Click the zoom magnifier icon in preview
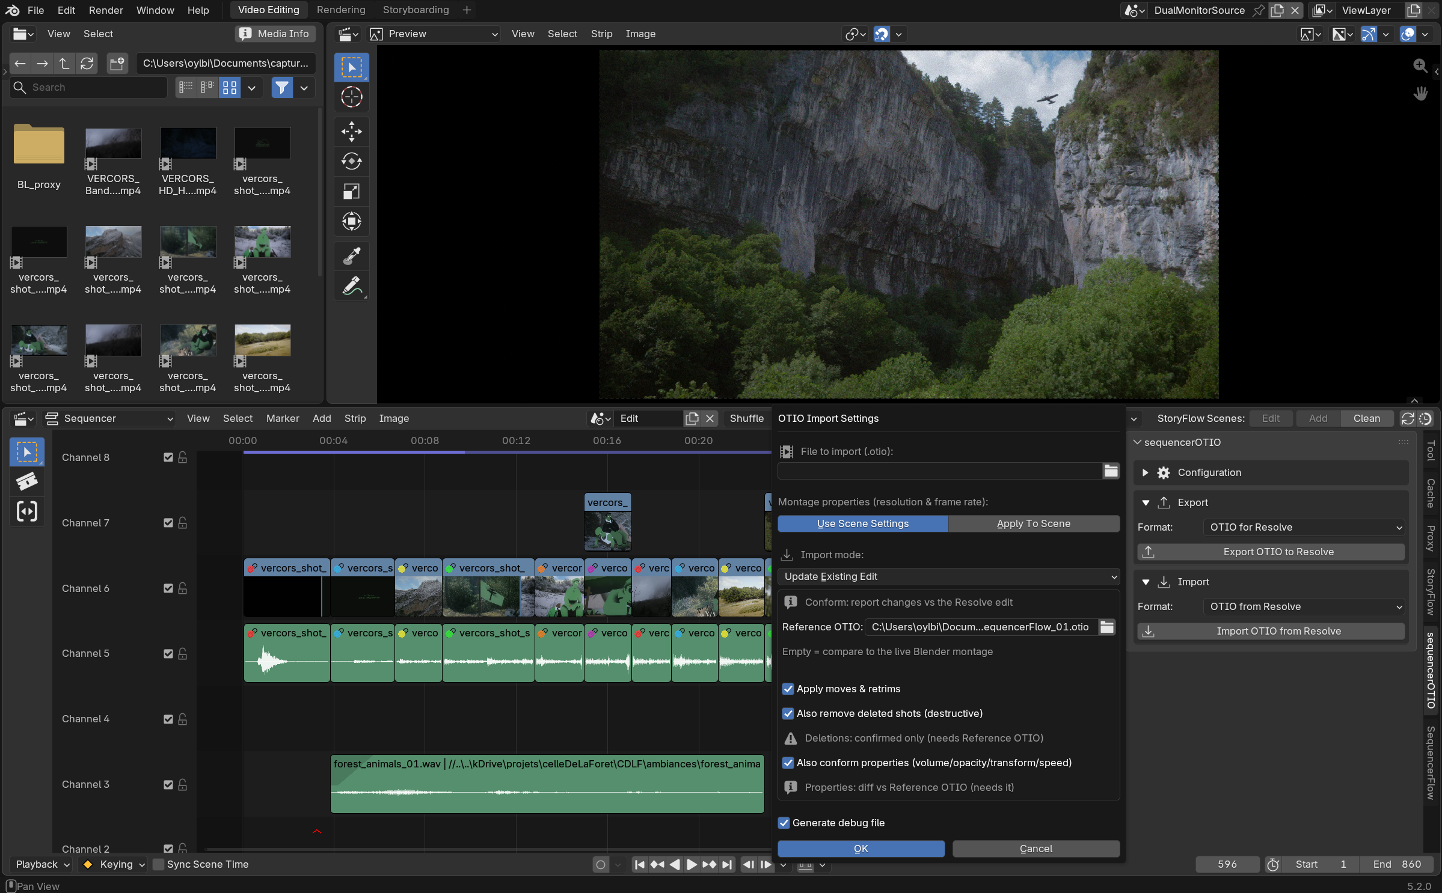1442x893 pixels. 1420,66
